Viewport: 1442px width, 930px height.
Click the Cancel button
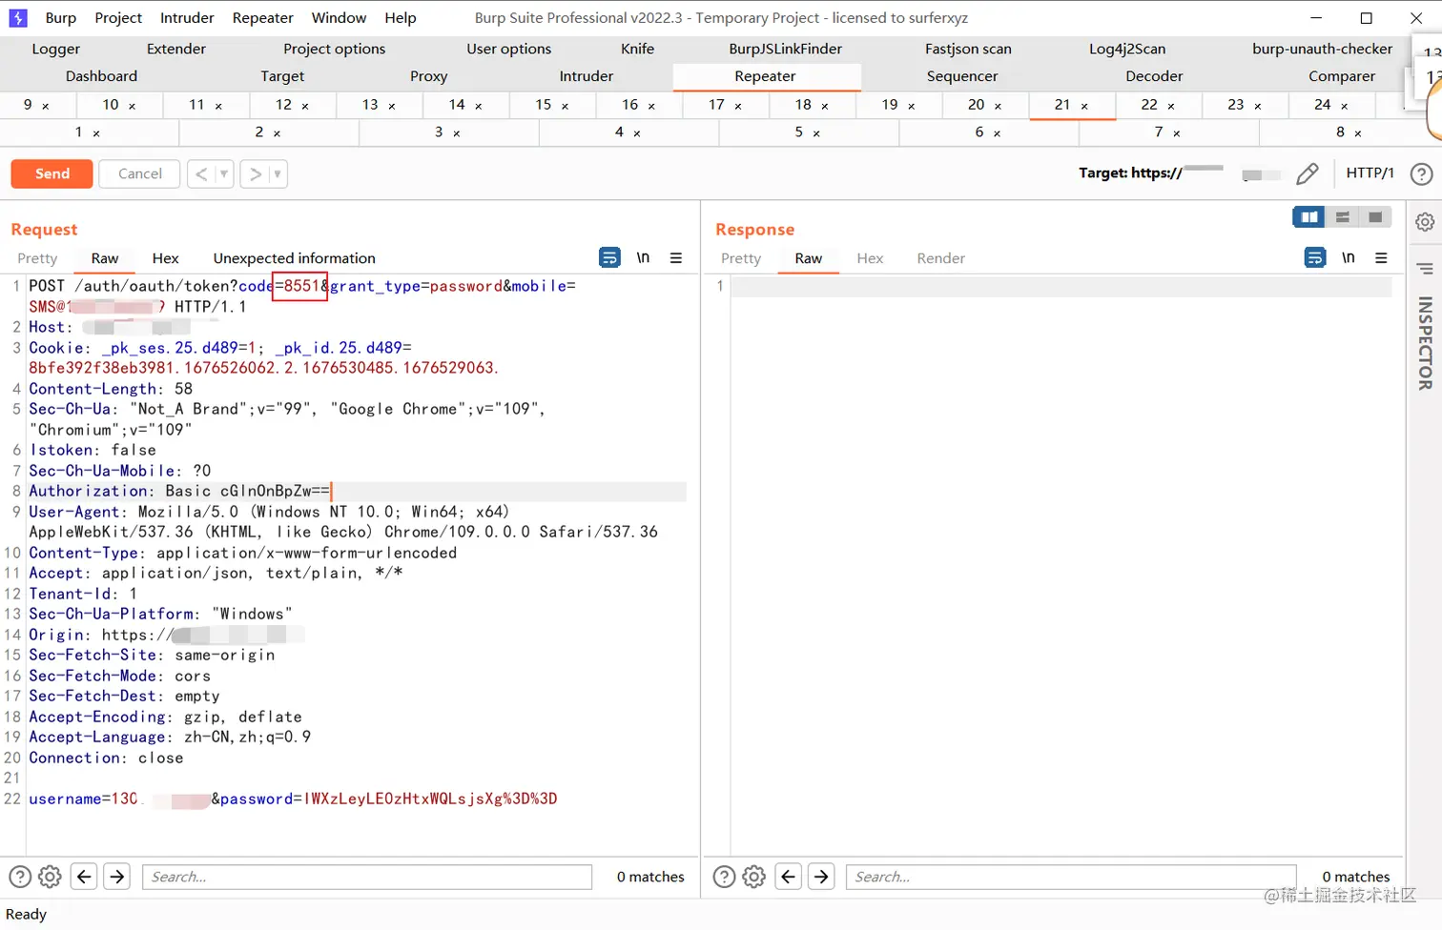tap(139, 173)
